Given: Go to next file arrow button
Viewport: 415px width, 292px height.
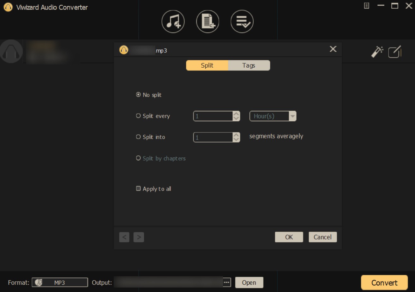Looking at the screenshot, I should [x=139, y=237].
